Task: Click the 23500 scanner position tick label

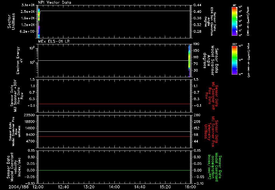Action: pos(29,115)
